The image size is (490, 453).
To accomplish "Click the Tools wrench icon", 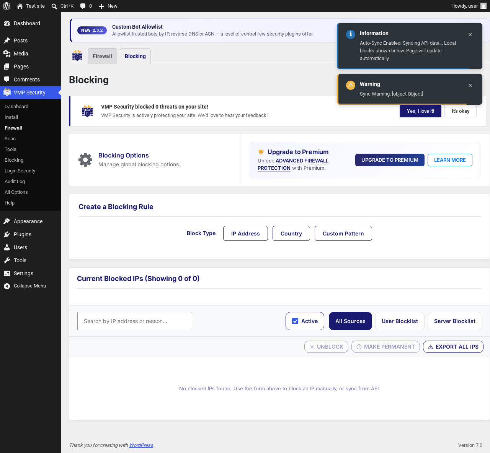I will pyautogui.click(x=7, y=260).
